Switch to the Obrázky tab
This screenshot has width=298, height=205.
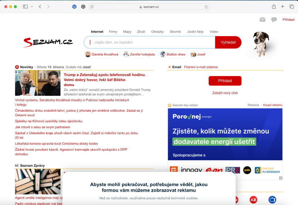coord(157,32)
